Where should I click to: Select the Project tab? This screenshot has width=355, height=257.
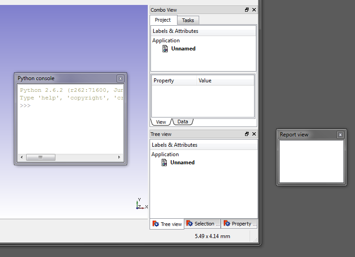pos(163,20)
